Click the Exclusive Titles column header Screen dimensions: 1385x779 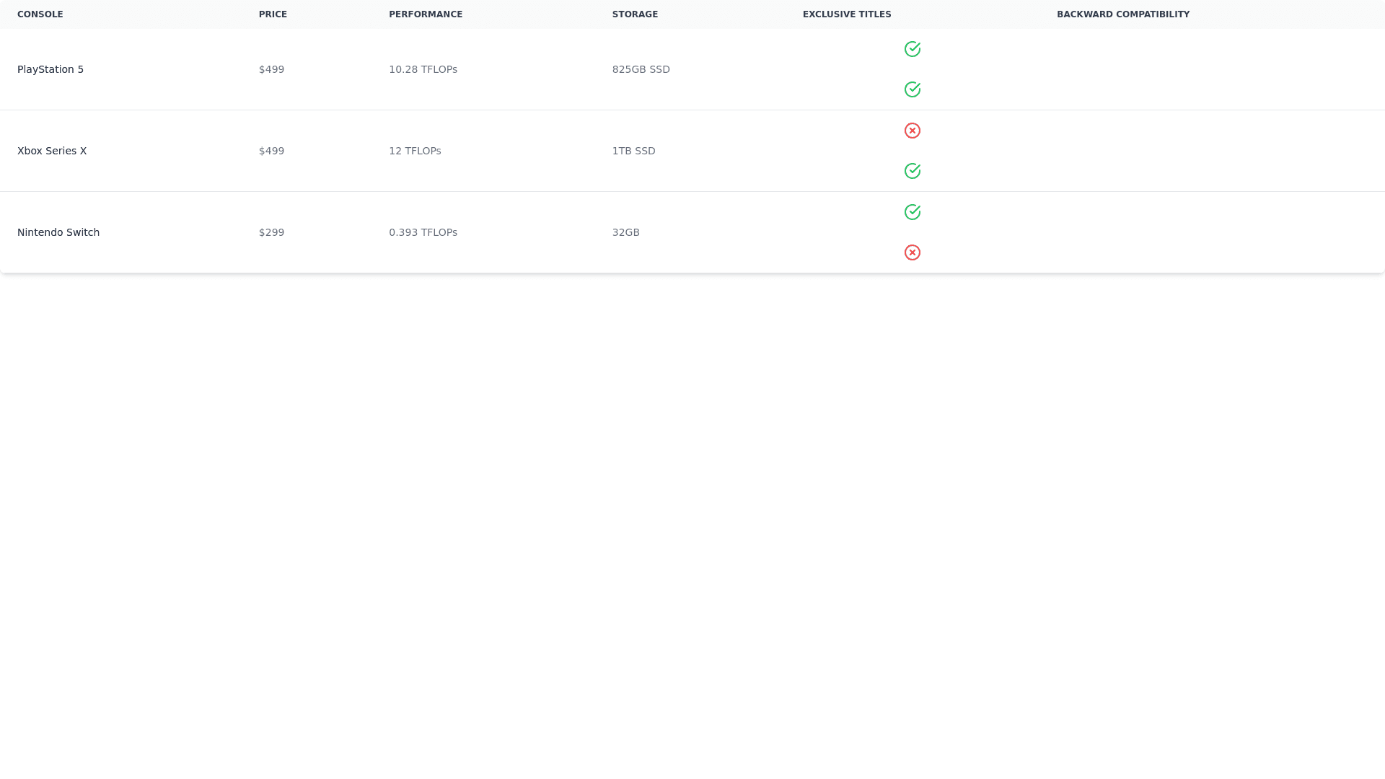pos(847,14)
